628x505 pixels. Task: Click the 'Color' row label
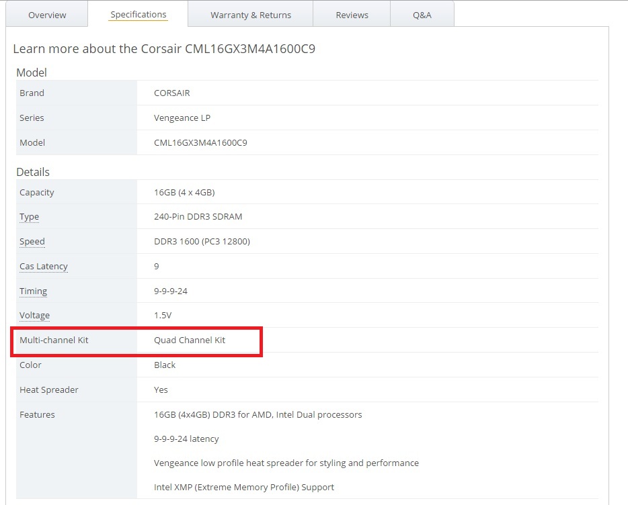pyautogui.click(x=30, y=365)
